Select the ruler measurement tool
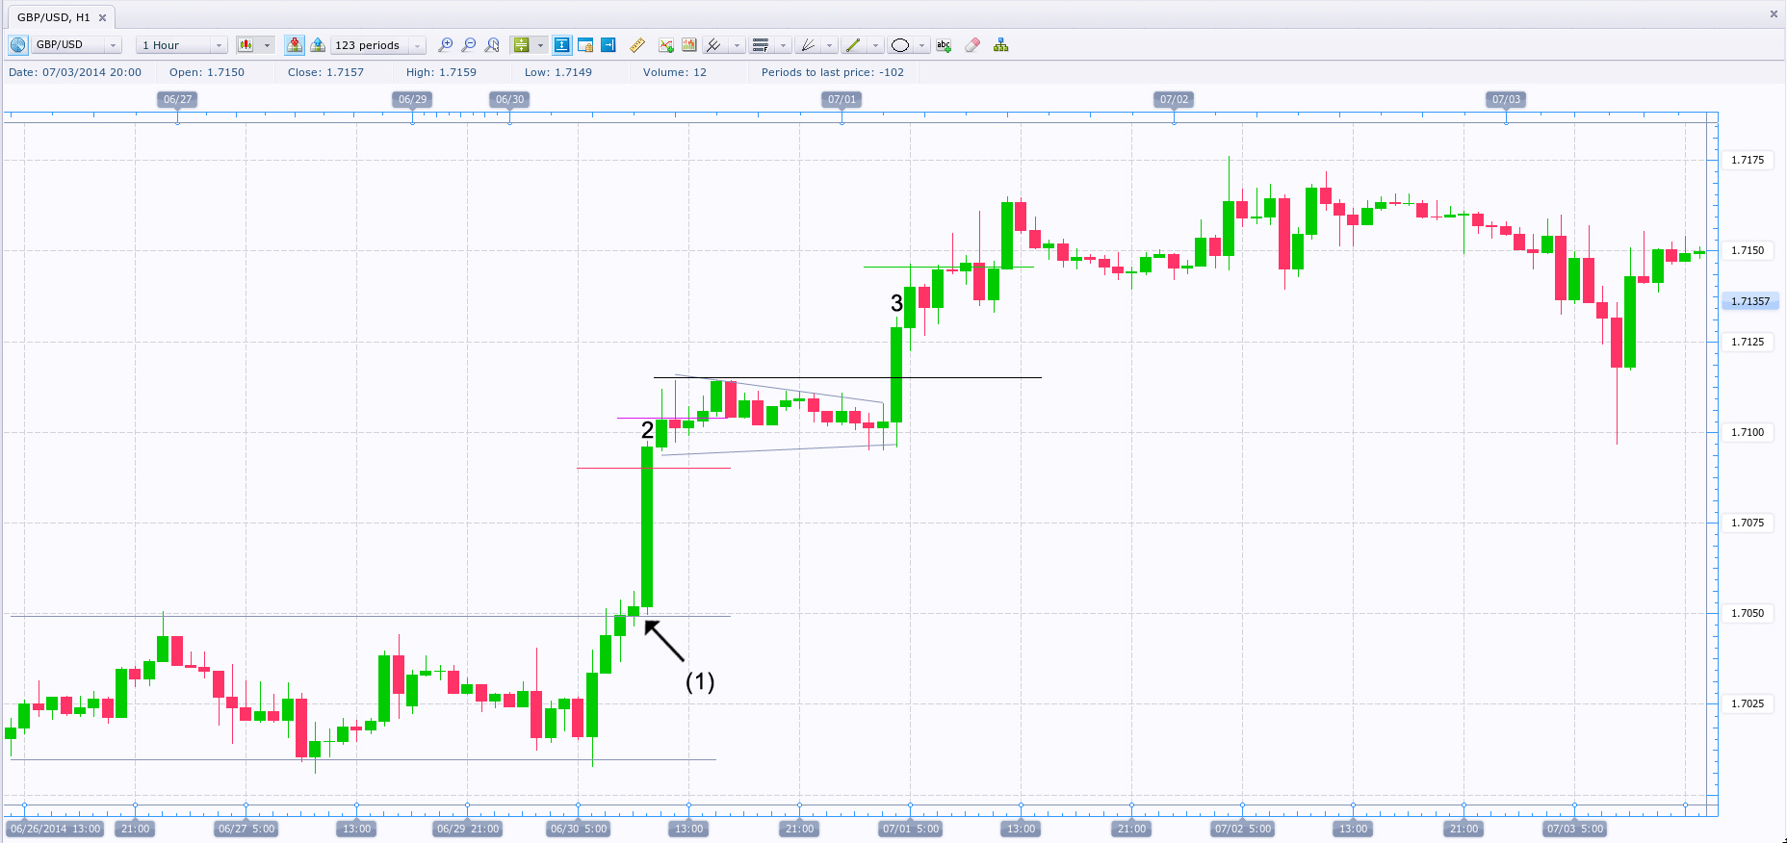Screen dimensions: 1787x843 tap(637, 45)
